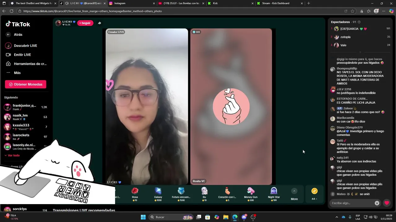
Task: Send the Rosa gift
Action: tap(135, 194)
